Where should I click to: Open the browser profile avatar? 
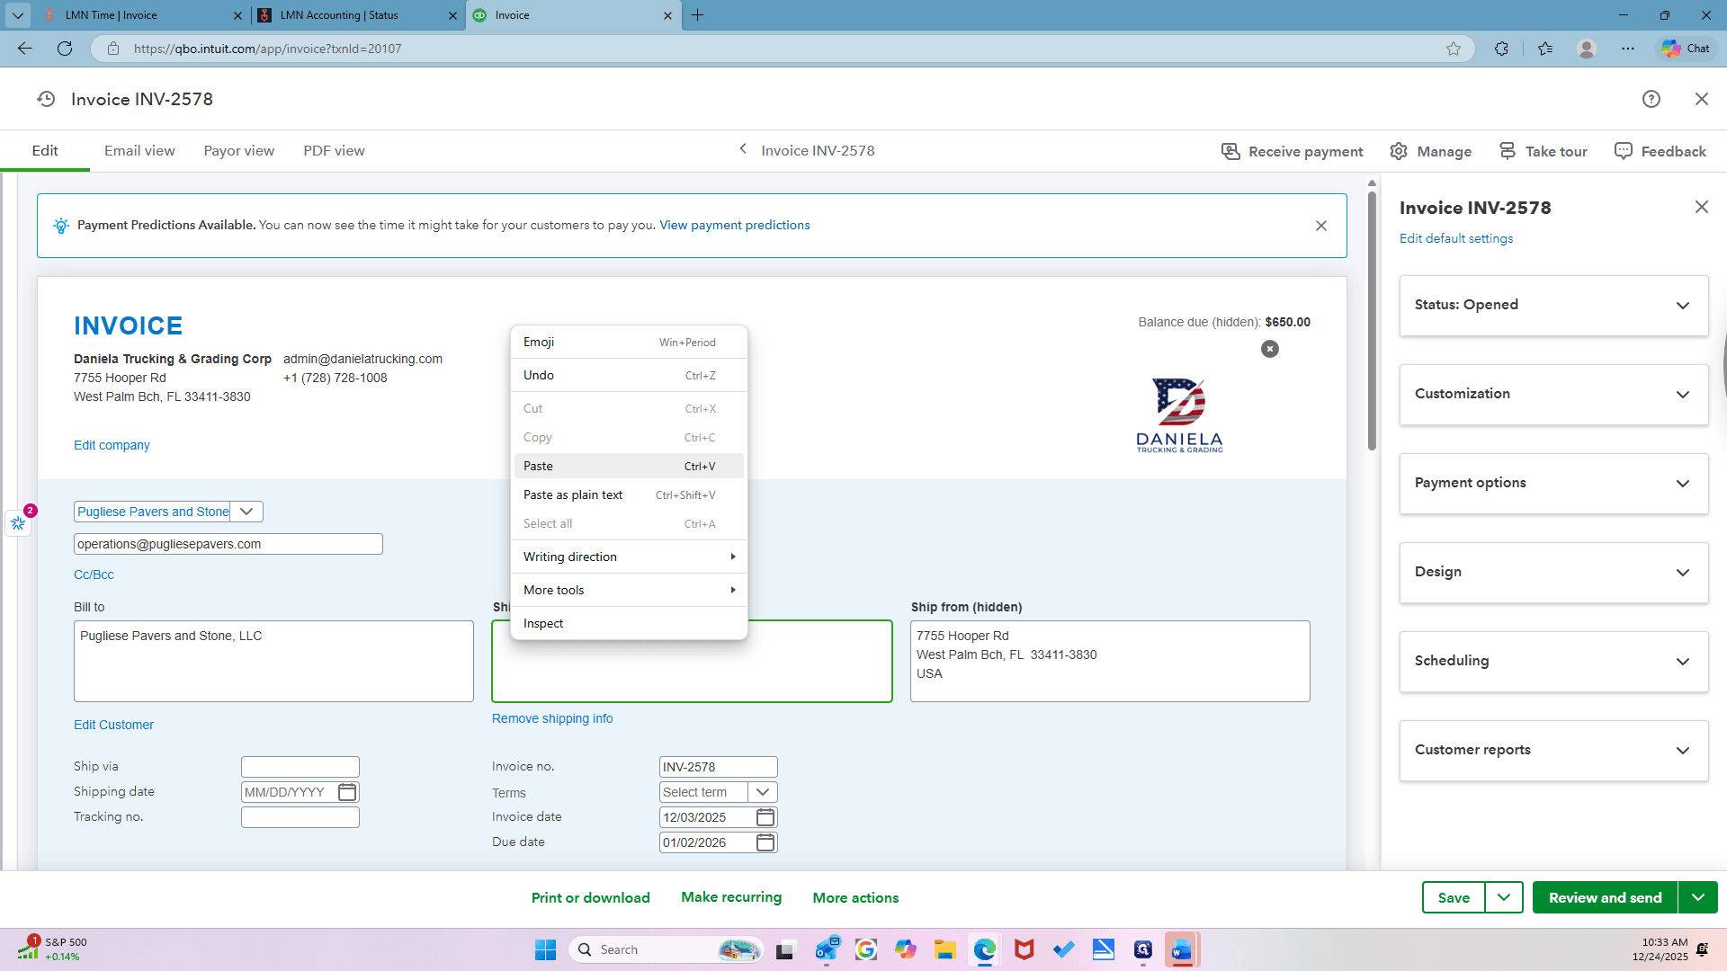[x=1587, y=49]
